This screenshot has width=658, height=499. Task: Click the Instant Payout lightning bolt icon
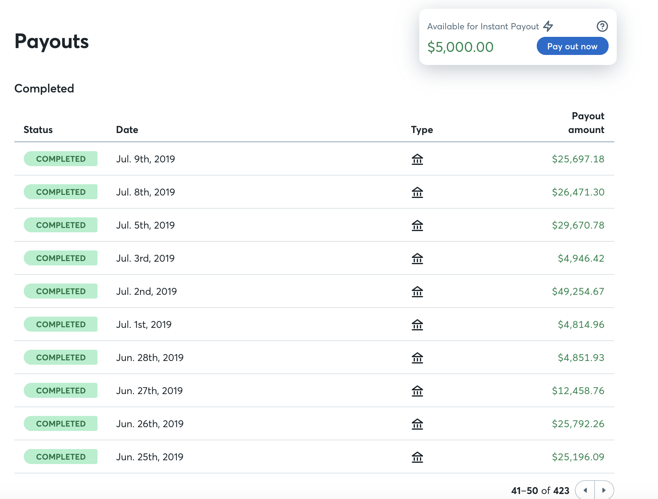coord(548,26)
